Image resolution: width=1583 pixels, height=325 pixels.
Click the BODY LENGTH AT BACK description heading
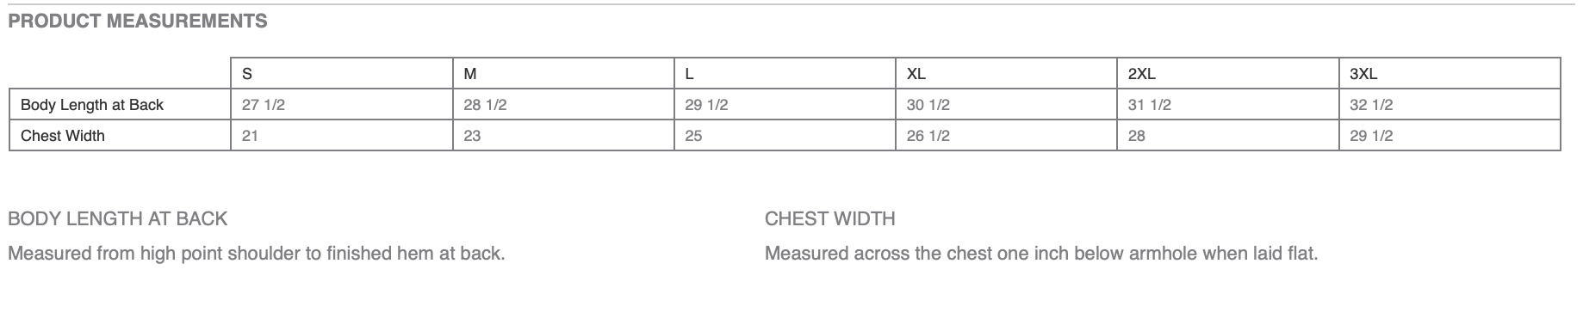[117, 218]
